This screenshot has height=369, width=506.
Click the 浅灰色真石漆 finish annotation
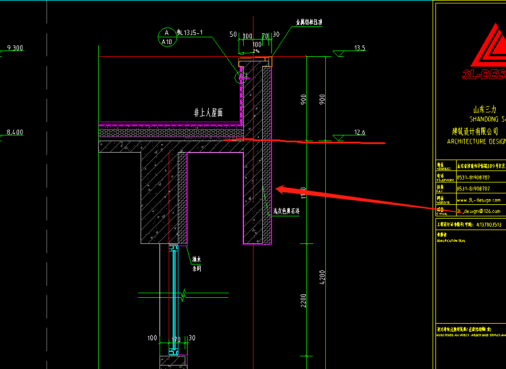click(x=286, y=211)
